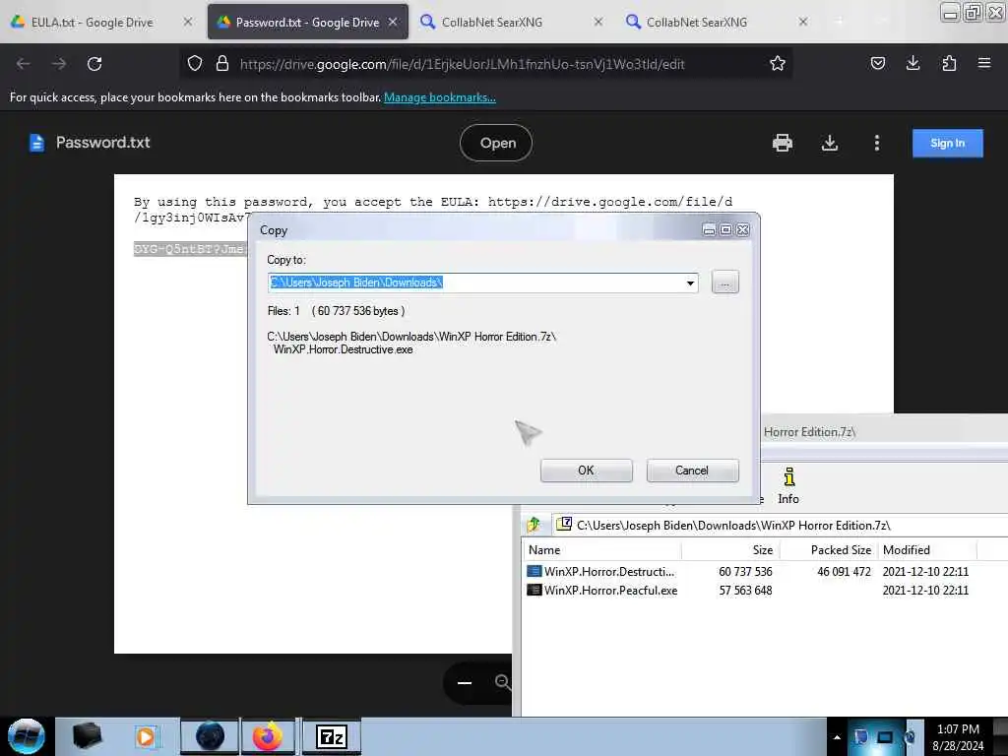
Task: Click the 7-Zip archive path field
Action: click(x=781, y=526)
